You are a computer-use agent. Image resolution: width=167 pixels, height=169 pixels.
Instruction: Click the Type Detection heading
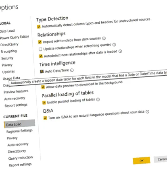tap(52, 19)
